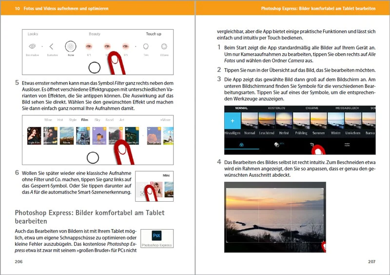
Task: Tap the Eye shadow icon
Action: click(x=32, y=46)
